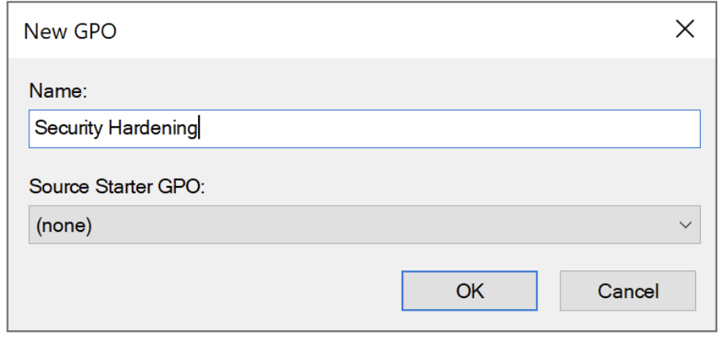Click the New GPO title bar text
The width and height of the screenshot is (726, 339).
(x=71, y=32)
